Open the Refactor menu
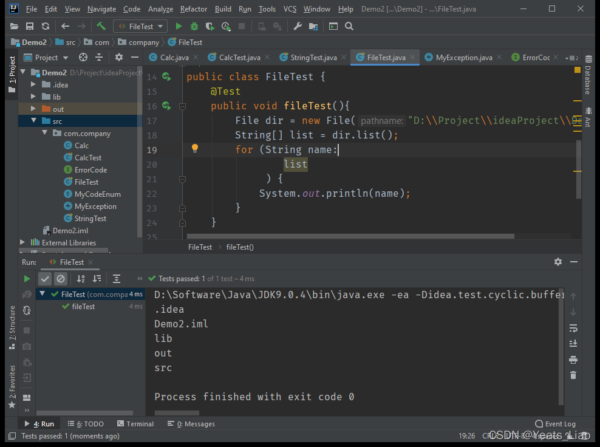The image size is (600, 447). pyautogui.click(x=193, y=9)
